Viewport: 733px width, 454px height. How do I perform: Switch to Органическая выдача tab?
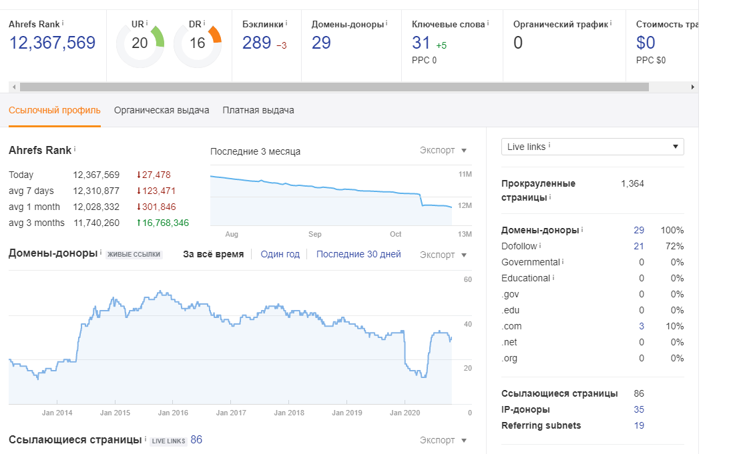pos(162,110)
